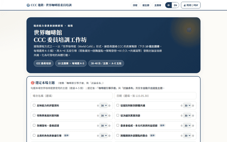The image size is (227, 142).
Task: Click the 延伸 tag on 主席的角色與會議引導
Action: point(66,135)
